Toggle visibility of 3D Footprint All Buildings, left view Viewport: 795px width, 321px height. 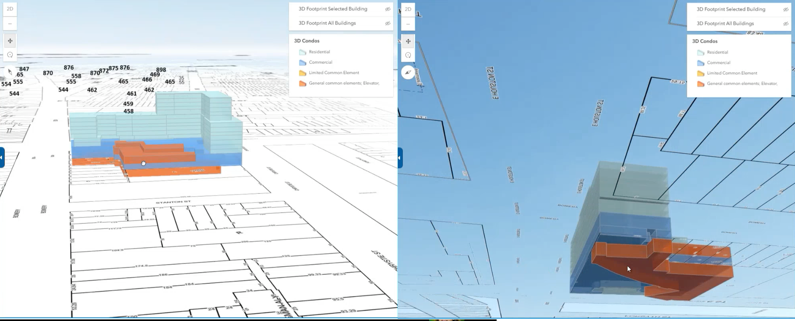[x=387, y=24]
